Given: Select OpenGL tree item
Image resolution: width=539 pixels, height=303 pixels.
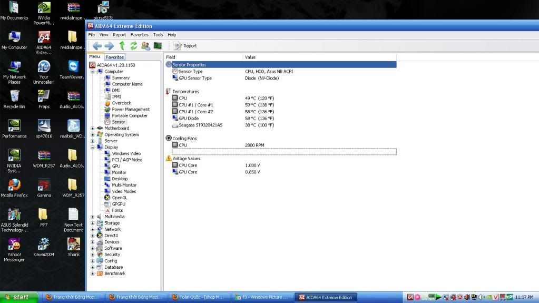Looking at the screenshot, I should pyautogui.click(x=119, y=198).
